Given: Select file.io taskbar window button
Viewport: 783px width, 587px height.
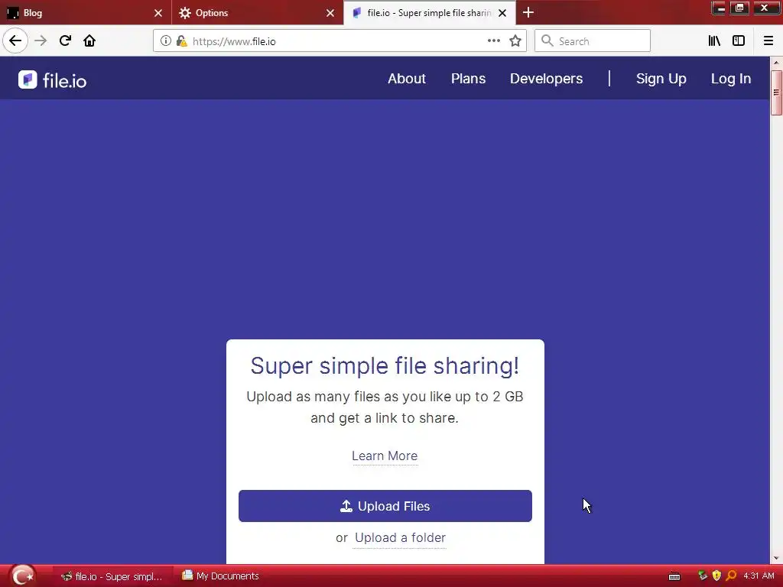Looking at the screenshot, I should 113,576.
